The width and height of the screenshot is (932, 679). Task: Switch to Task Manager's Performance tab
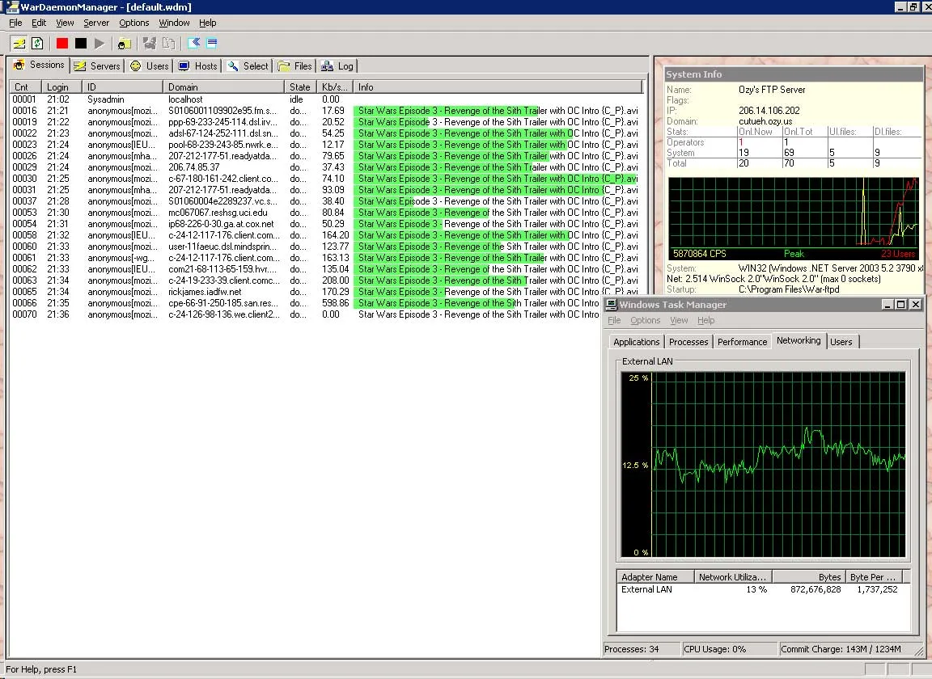[742, 342]
